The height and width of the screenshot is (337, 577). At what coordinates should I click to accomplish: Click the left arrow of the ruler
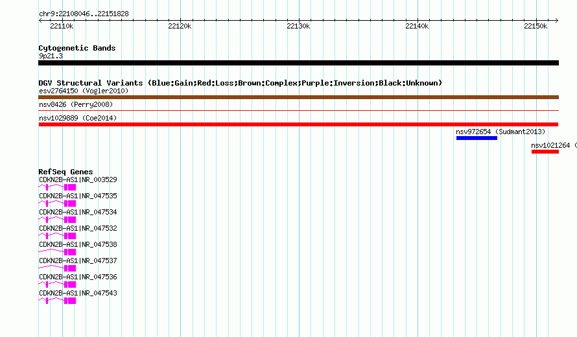coord(40,20)
